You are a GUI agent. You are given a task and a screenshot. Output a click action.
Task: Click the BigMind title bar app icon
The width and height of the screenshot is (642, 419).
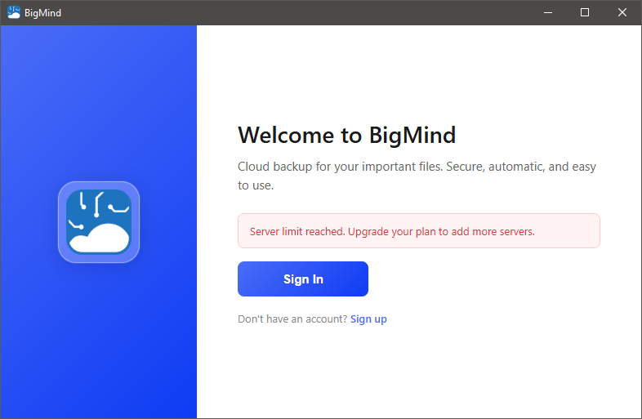tap(14, 12)
